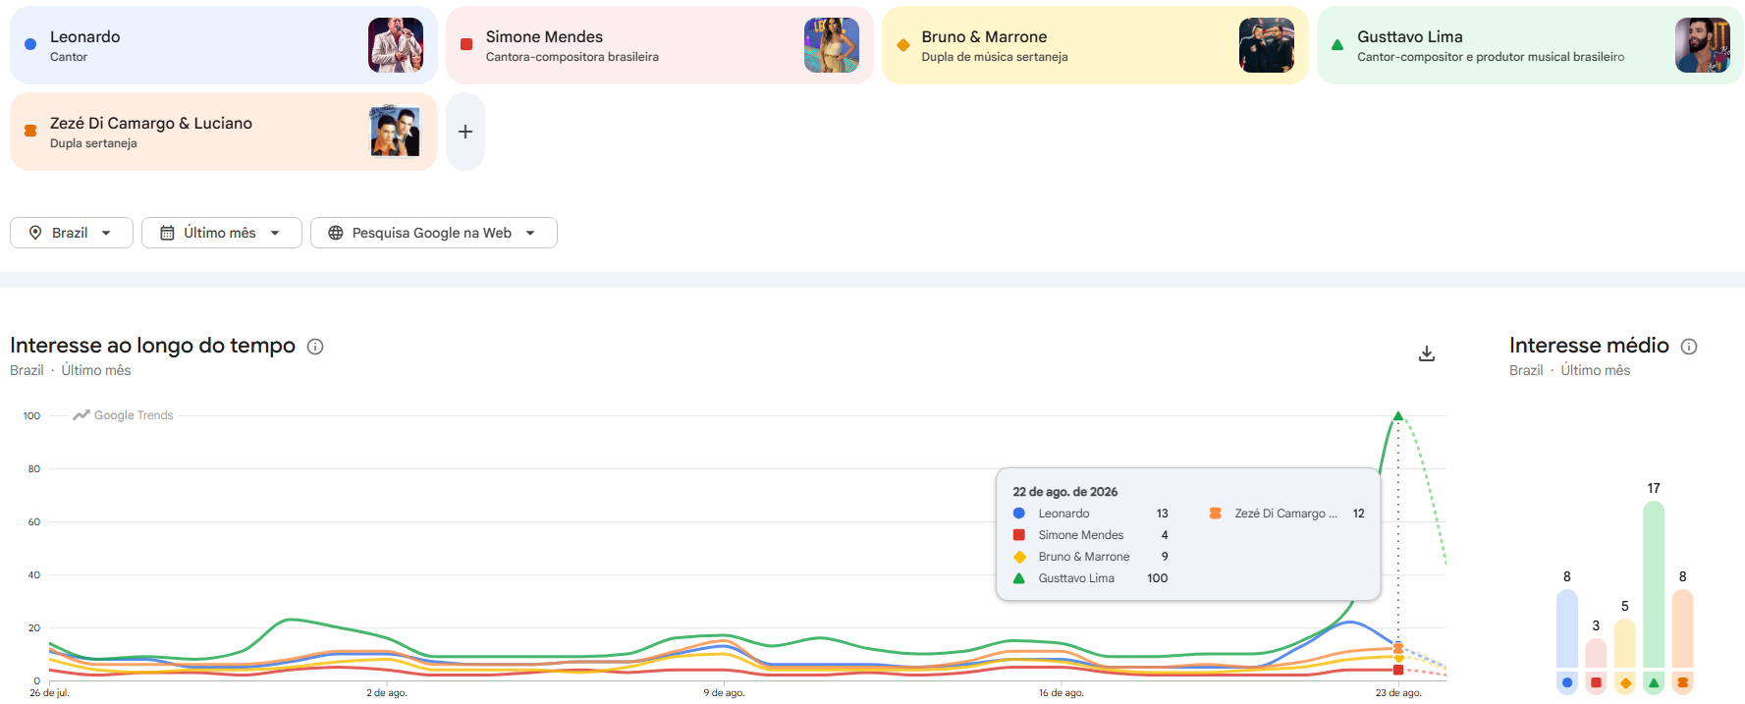Click the 23 de ago. axis label
Screen dimensions: 1745x704
[x=1398, y=693]
